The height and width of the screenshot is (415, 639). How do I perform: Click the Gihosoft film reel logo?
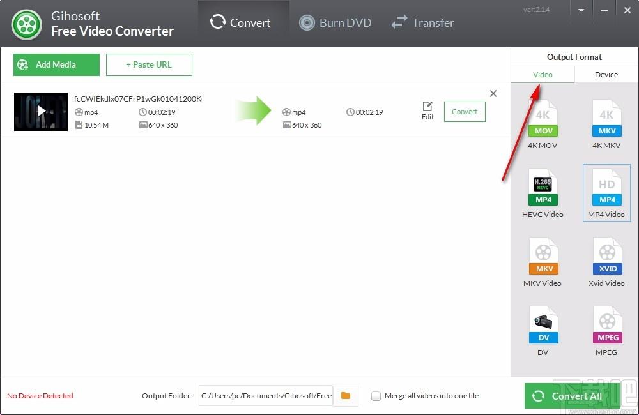pos(26,24)
